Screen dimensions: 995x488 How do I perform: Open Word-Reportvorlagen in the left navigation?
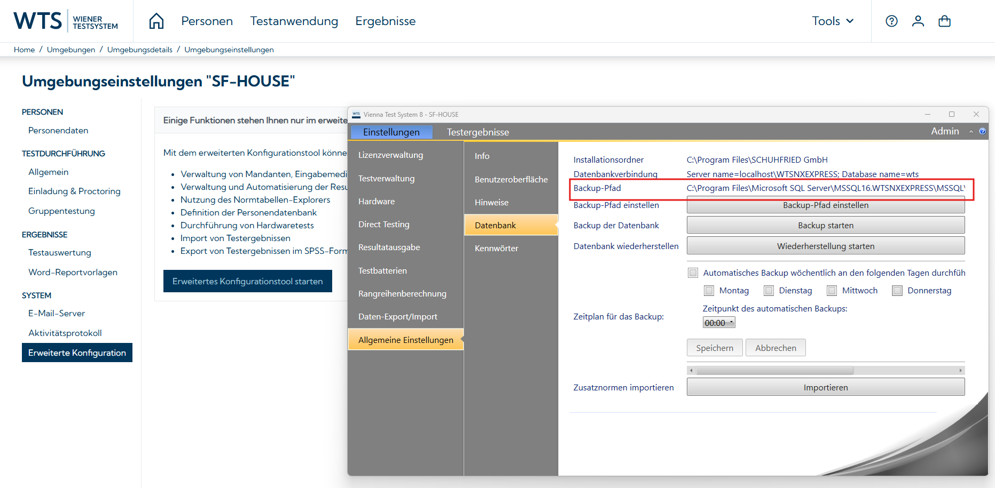[73, 273]
